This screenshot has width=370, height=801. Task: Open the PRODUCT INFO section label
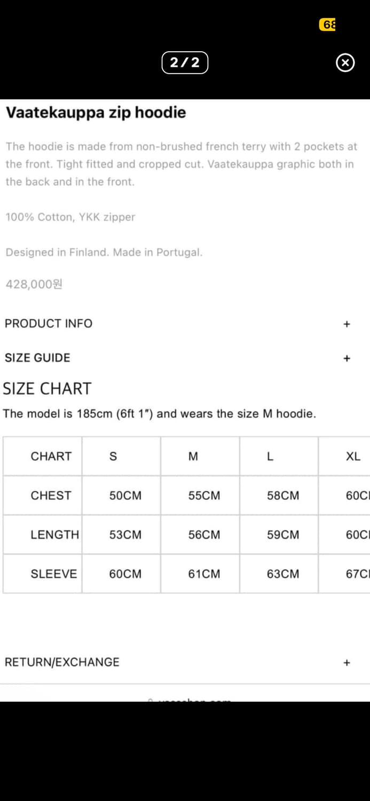click(x=49, y=324)
